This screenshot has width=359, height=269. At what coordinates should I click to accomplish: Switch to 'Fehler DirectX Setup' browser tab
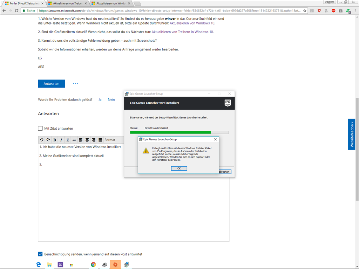[x=24, y=4]
